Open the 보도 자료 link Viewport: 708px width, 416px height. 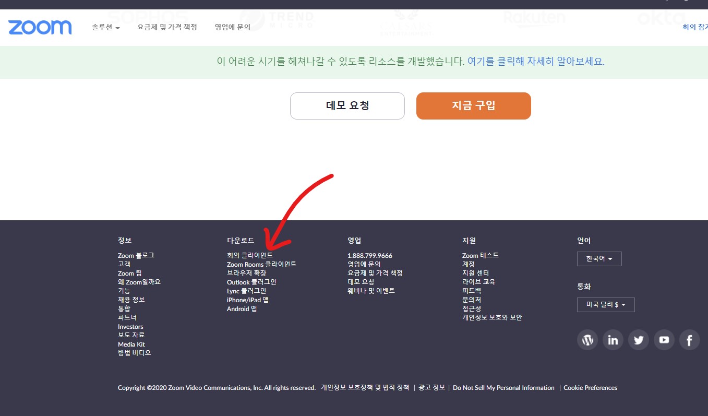click(131, 335)
